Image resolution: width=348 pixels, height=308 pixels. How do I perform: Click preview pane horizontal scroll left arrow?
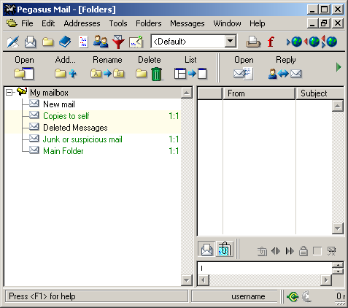[204, 280]
